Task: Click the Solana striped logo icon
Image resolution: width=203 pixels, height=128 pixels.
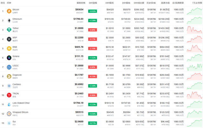Action: coord(9,58)
